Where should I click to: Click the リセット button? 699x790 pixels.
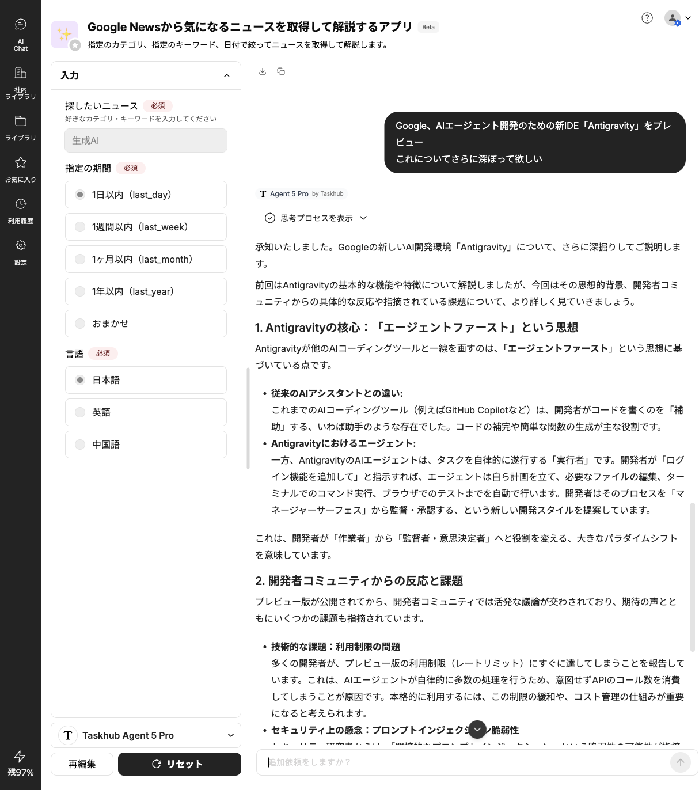(179, 764)
